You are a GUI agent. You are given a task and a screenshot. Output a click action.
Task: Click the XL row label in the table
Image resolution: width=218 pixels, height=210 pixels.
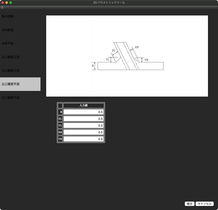pos(60,119)
